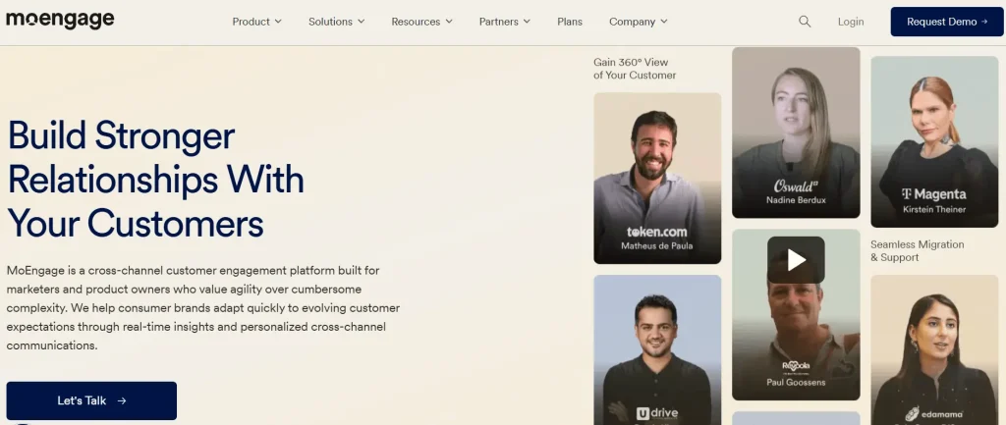1006x425 pixels.
Task: Go to the Plans page
Action: pyautogui.click(x=570, y=22)
